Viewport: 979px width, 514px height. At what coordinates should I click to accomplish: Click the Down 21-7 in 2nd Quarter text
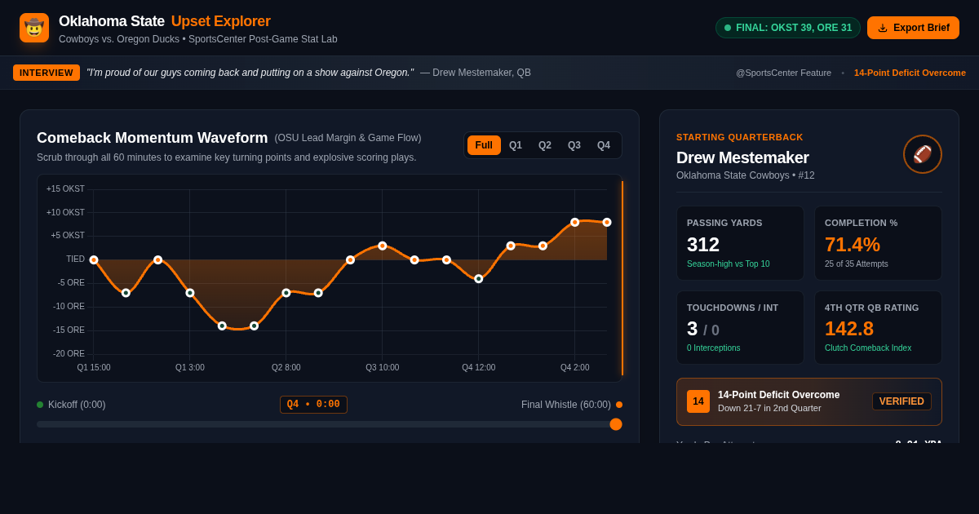[x=769, y=409]
